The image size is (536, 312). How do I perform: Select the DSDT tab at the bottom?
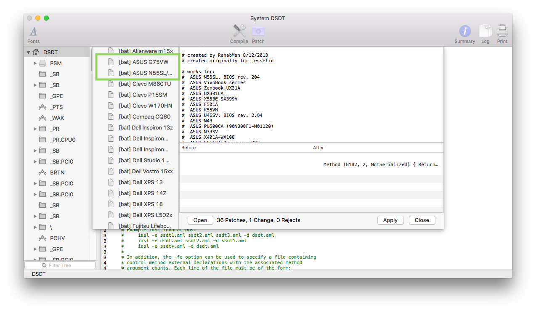(38, 274)
